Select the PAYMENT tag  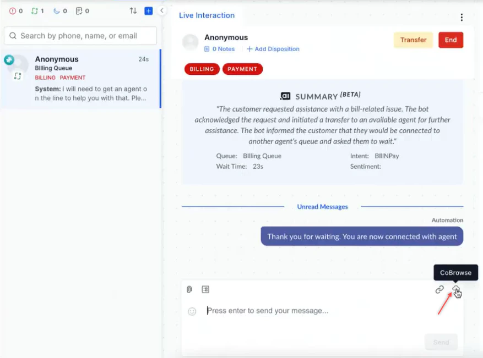(242, 69)
